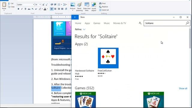The width and height of the screenshot is (192, 108).
Task: Click the Decrease indent icon
Action: pos(52,5)
